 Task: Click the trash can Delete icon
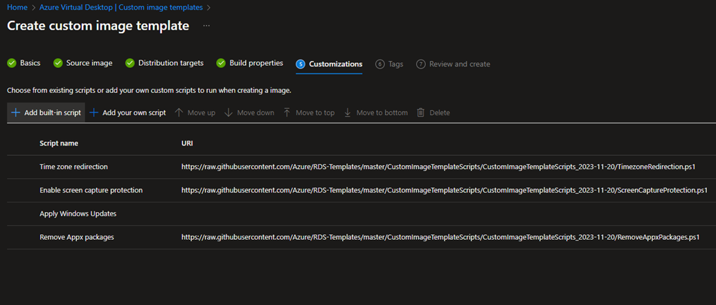click(x=420, y=112)
